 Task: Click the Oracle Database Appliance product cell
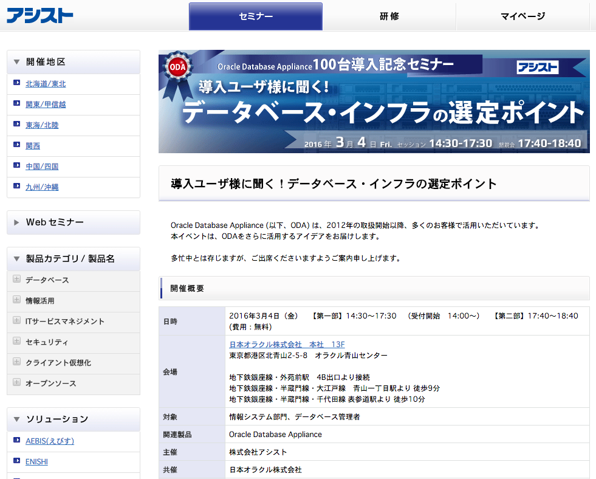tap(407, 435)
